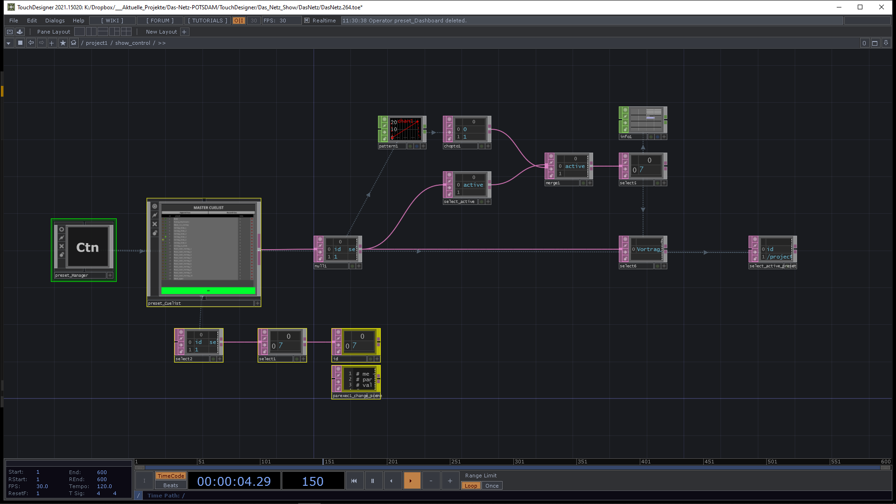Image resolution: width=896 pixels, height=504 pixels.
Task: Select the parexec1_change_scene node
Action: [356, 382]
